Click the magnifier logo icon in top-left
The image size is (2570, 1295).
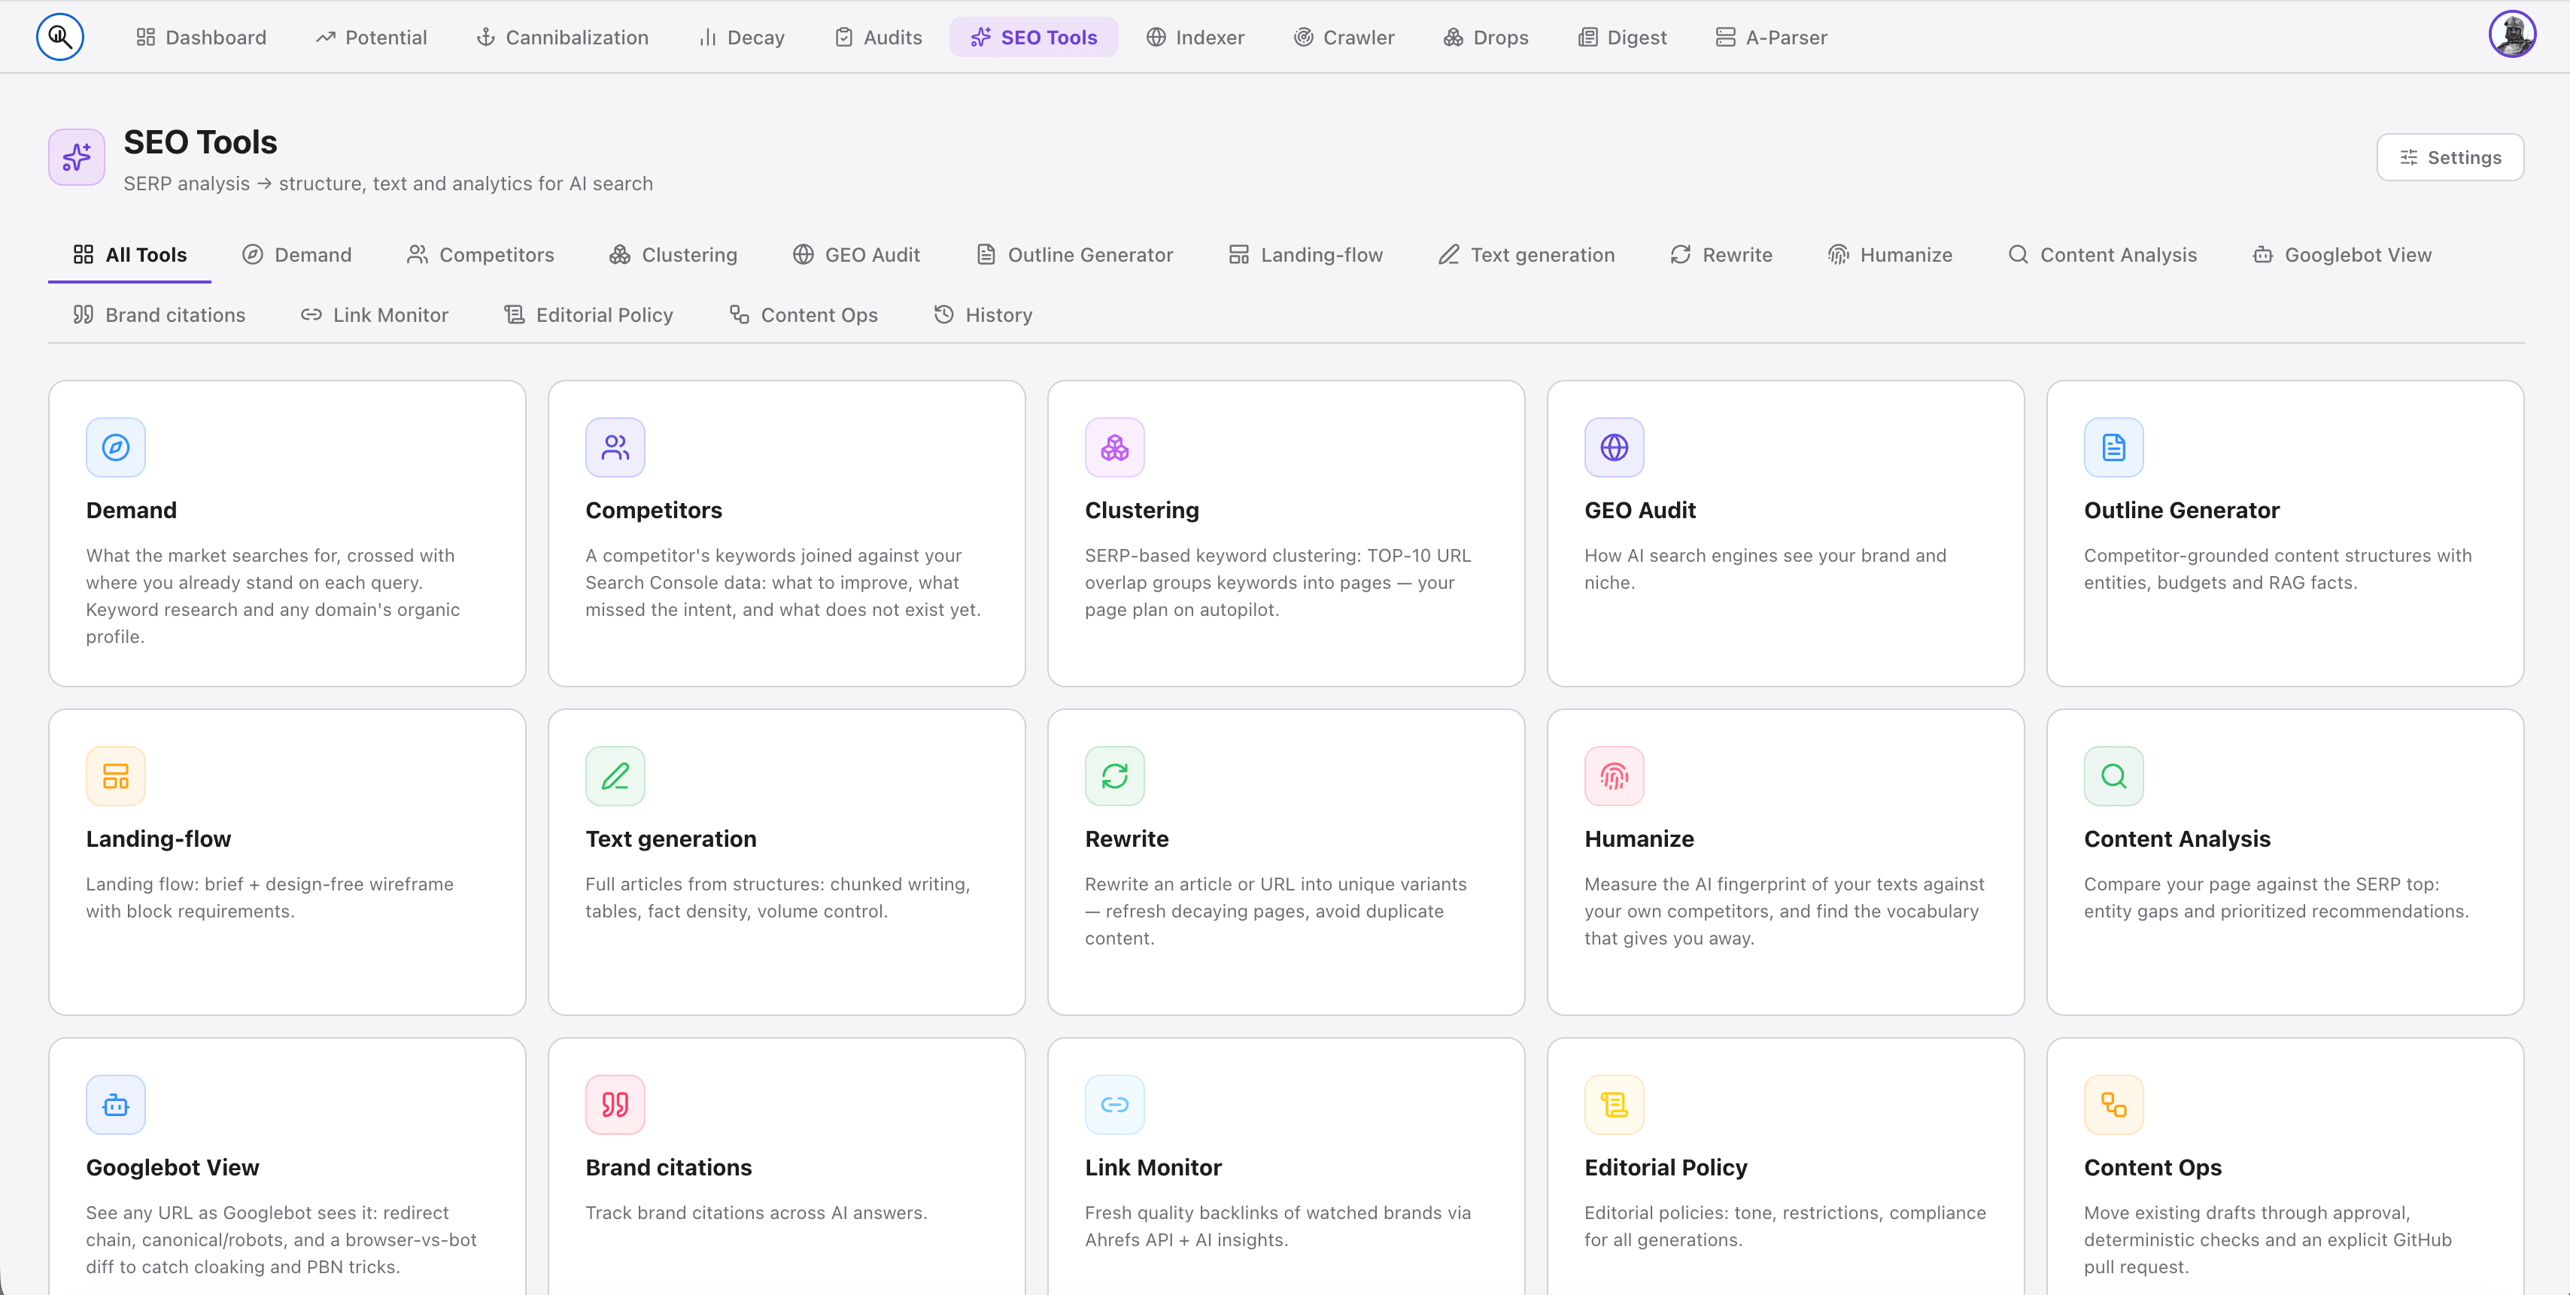point(60,37)
